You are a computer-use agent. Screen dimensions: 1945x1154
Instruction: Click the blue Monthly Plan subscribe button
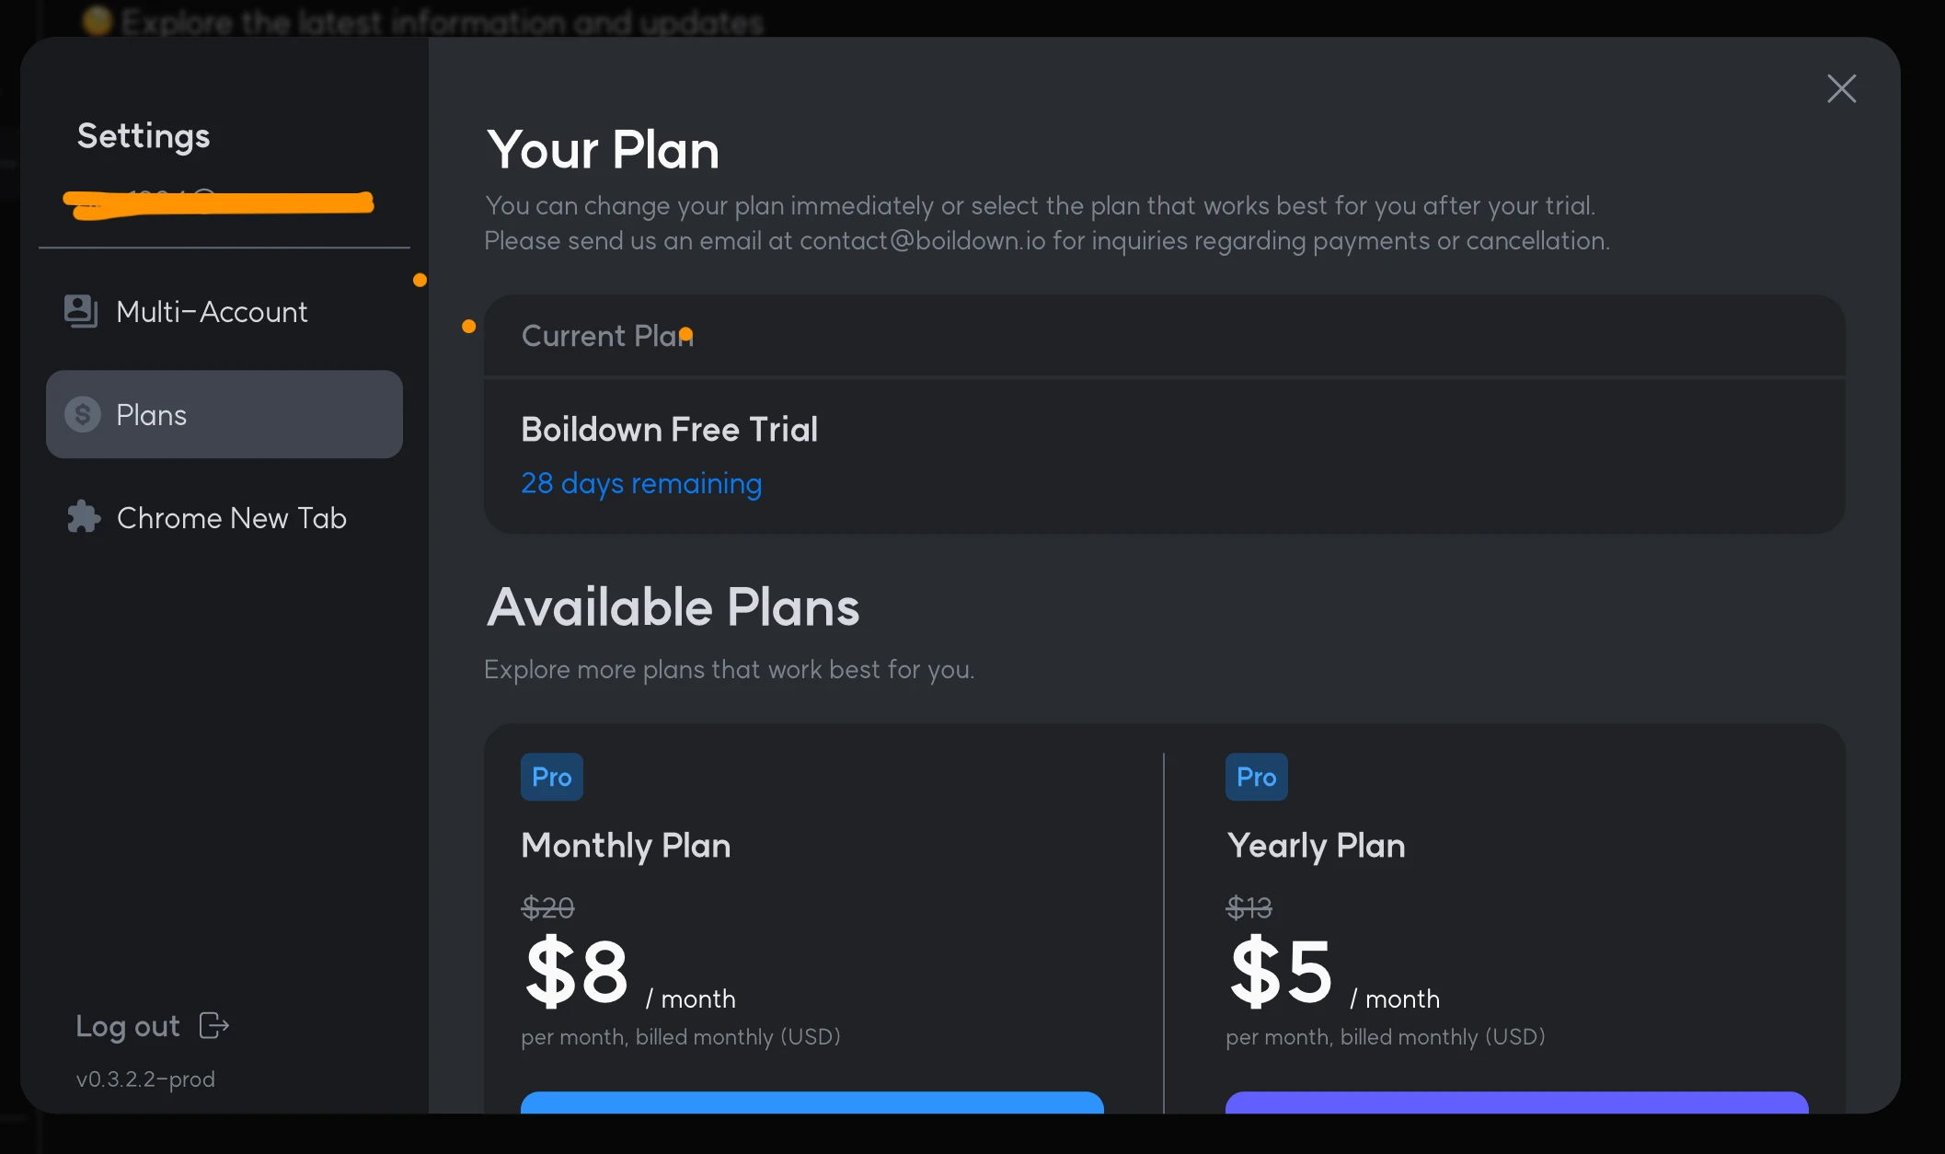tap(812, 1102)
